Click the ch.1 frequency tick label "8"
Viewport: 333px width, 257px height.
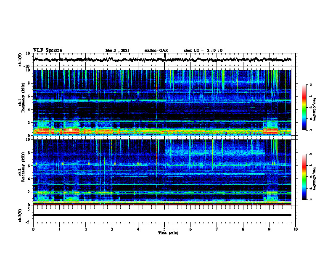(x=29, y=83)
